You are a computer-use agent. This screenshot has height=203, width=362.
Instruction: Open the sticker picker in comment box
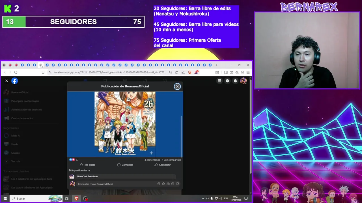[x=177, y=184]
